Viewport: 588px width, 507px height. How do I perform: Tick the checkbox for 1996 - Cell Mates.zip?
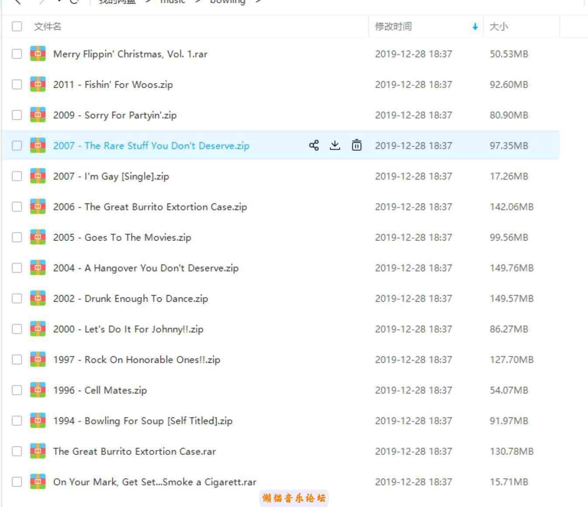pyautogui.click(x=17, y=390)
